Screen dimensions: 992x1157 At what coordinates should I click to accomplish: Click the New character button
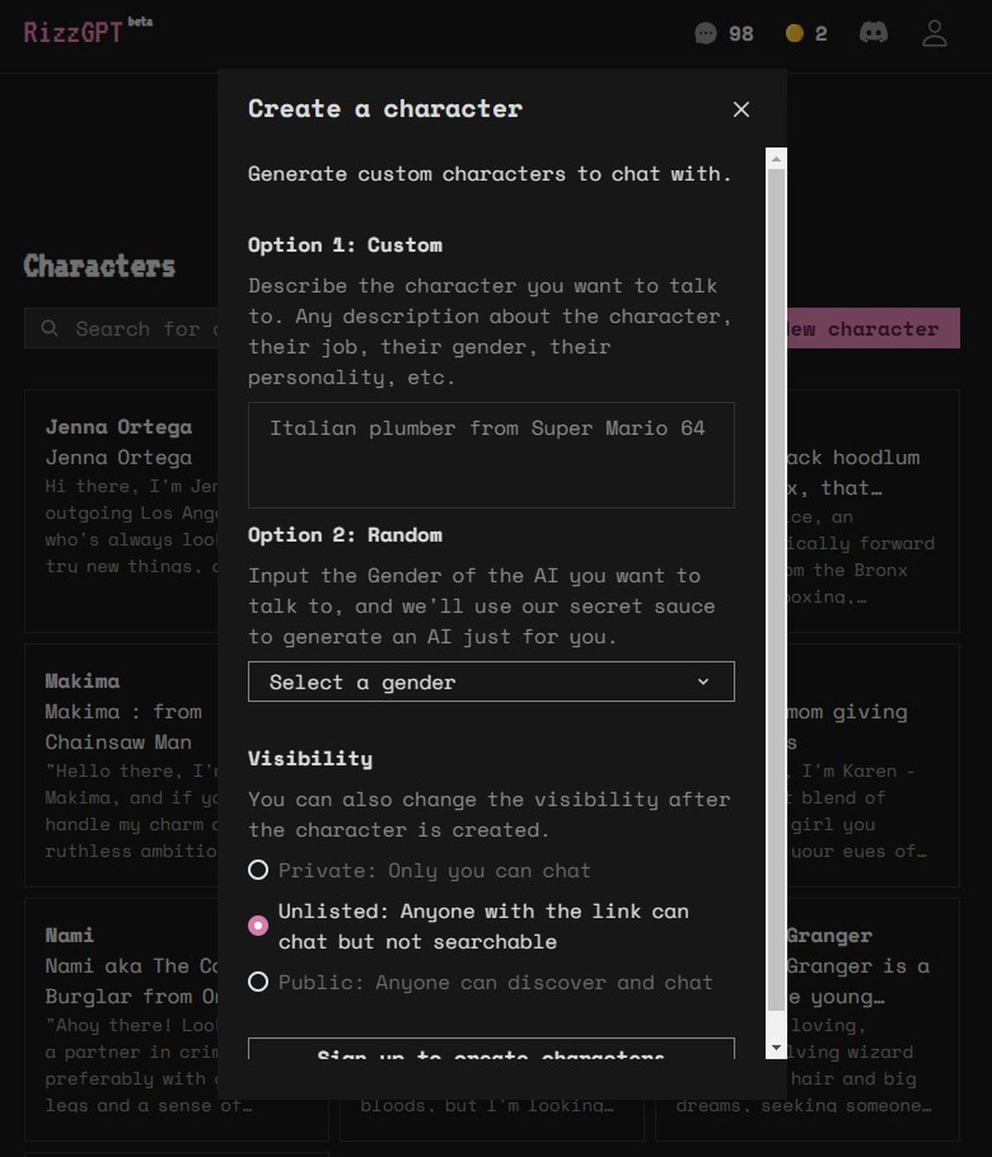873,328
